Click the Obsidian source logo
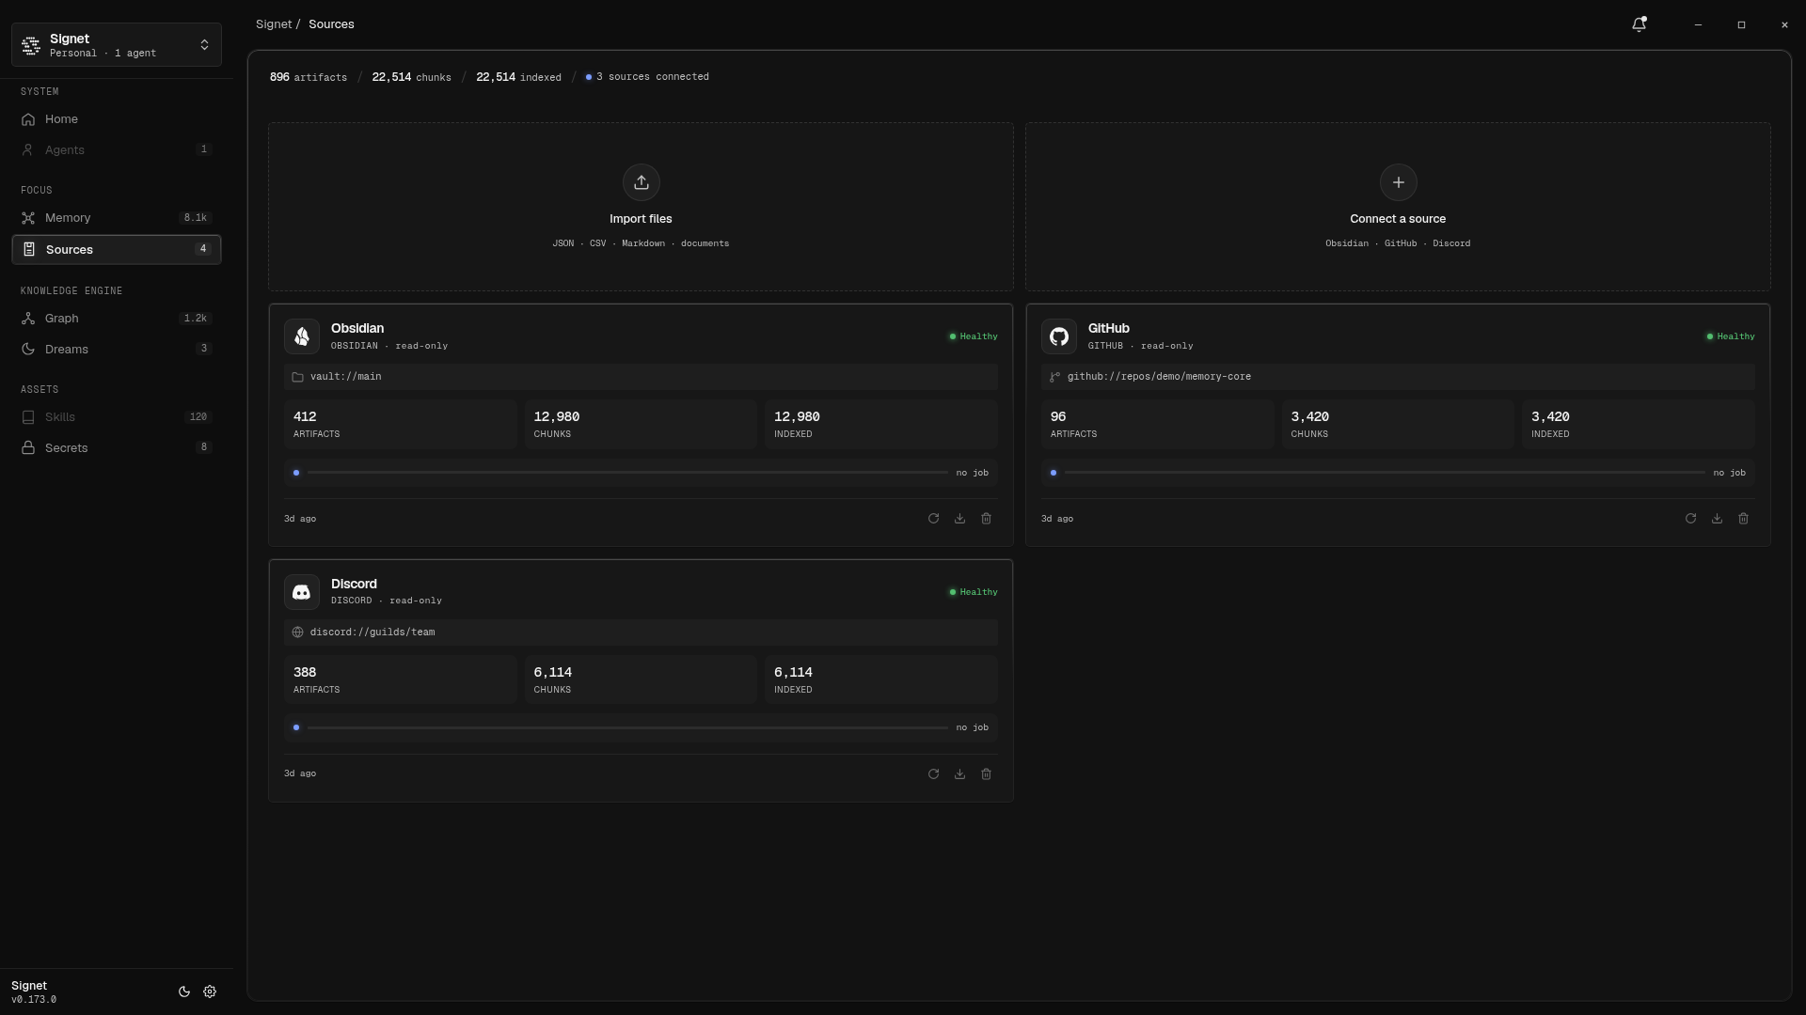 click(302, 336)
